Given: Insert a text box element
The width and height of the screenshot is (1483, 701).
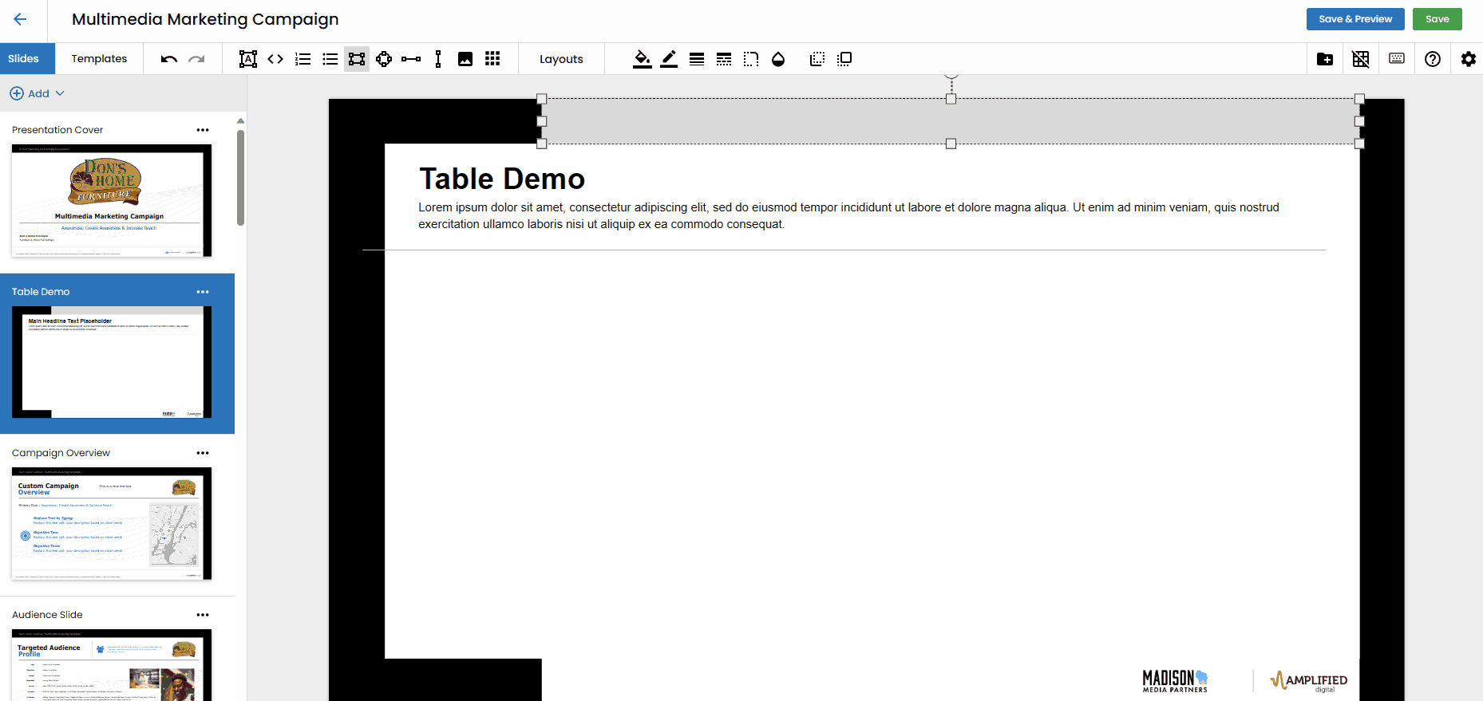Looking at the screenshot, I should (248, 59).
